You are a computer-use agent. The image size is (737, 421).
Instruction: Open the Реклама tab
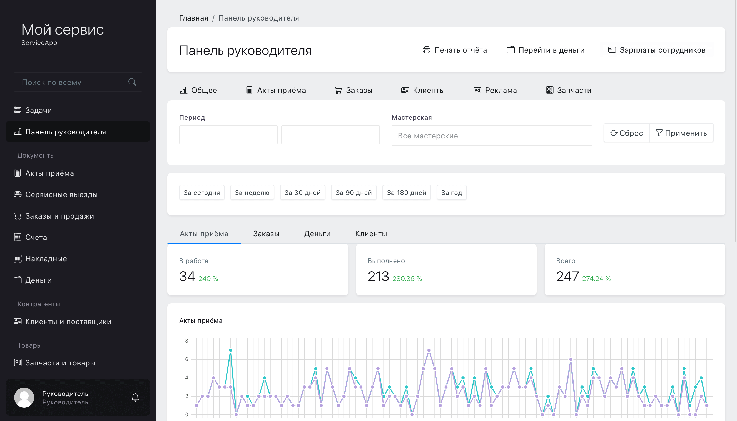495,90
